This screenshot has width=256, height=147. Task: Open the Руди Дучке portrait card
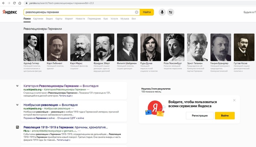click(151, 47)
